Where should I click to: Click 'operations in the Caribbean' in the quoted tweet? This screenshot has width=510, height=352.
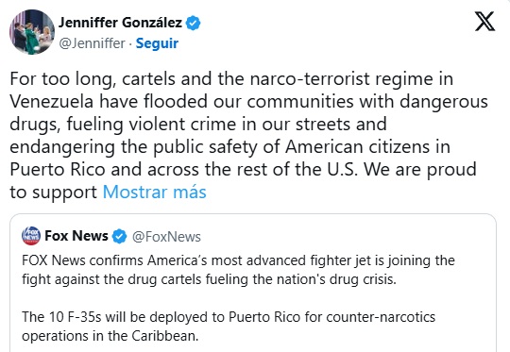(x=110, y=336)
